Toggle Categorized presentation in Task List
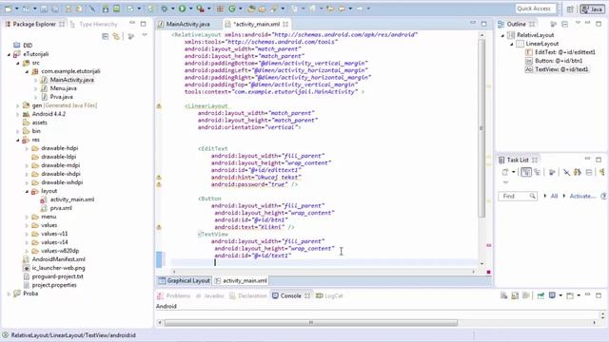The image size is (609, 342). click(x=526, y=172)
